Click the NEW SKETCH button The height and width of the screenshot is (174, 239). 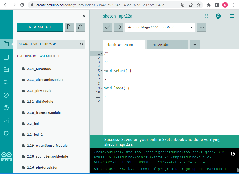coord(40,27)
